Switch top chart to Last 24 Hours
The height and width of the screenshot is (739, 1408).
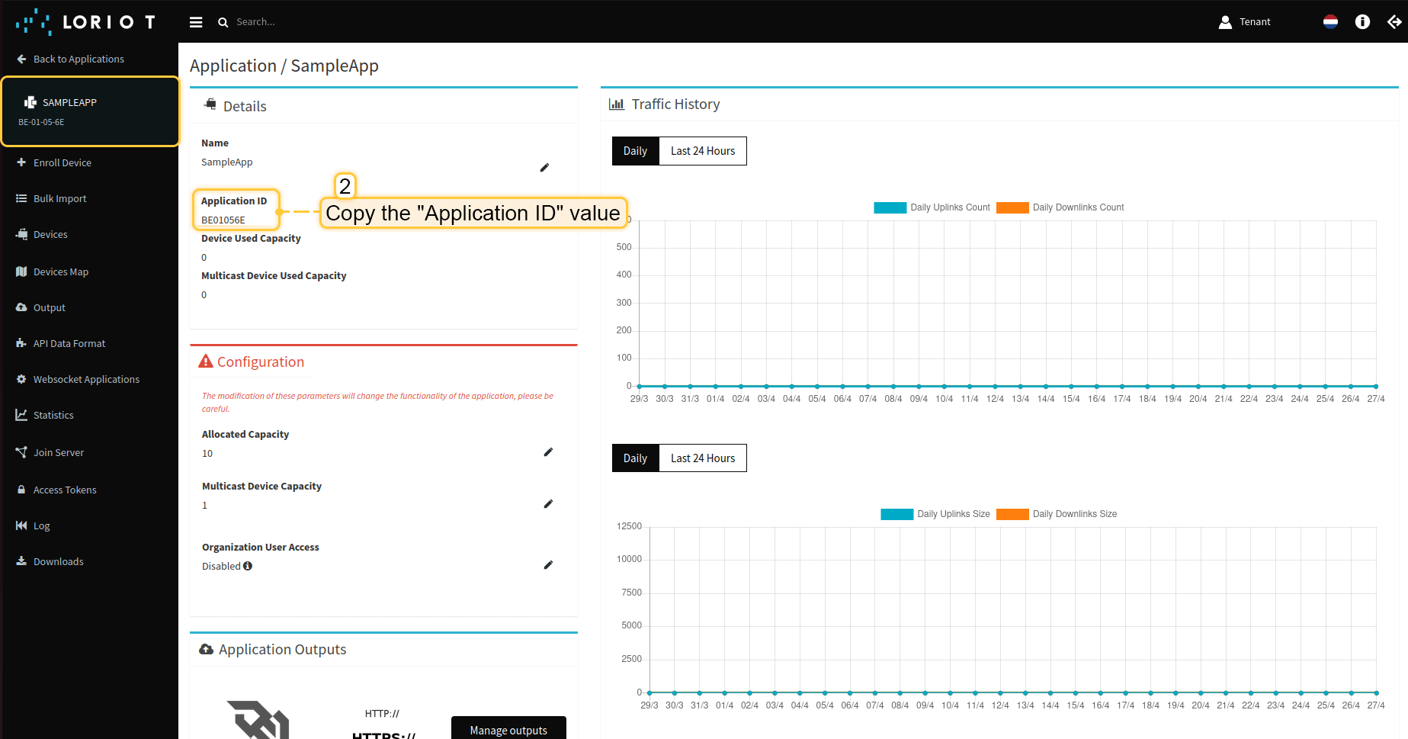702,151
